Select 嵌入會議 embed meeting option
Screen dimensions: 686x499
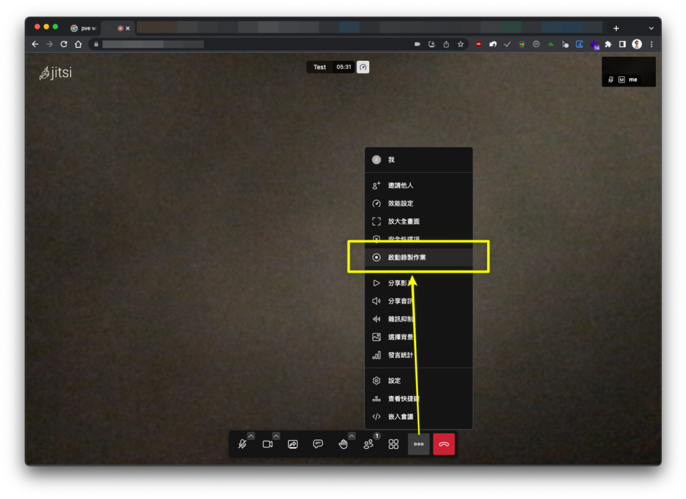pos(419,417)
